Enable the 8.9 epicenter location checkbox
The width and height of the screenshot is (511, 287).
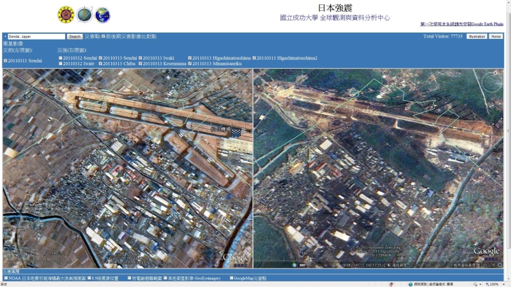pos(89,278)
